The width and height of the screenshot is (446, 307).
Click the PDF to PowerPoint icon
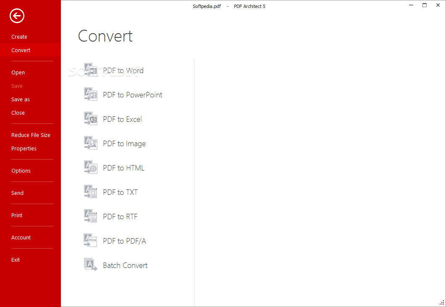91,94
